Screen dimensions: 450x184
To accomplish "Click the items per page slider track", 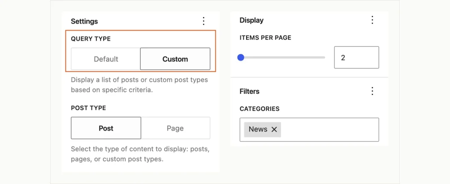I will click(x=283, y=57).
